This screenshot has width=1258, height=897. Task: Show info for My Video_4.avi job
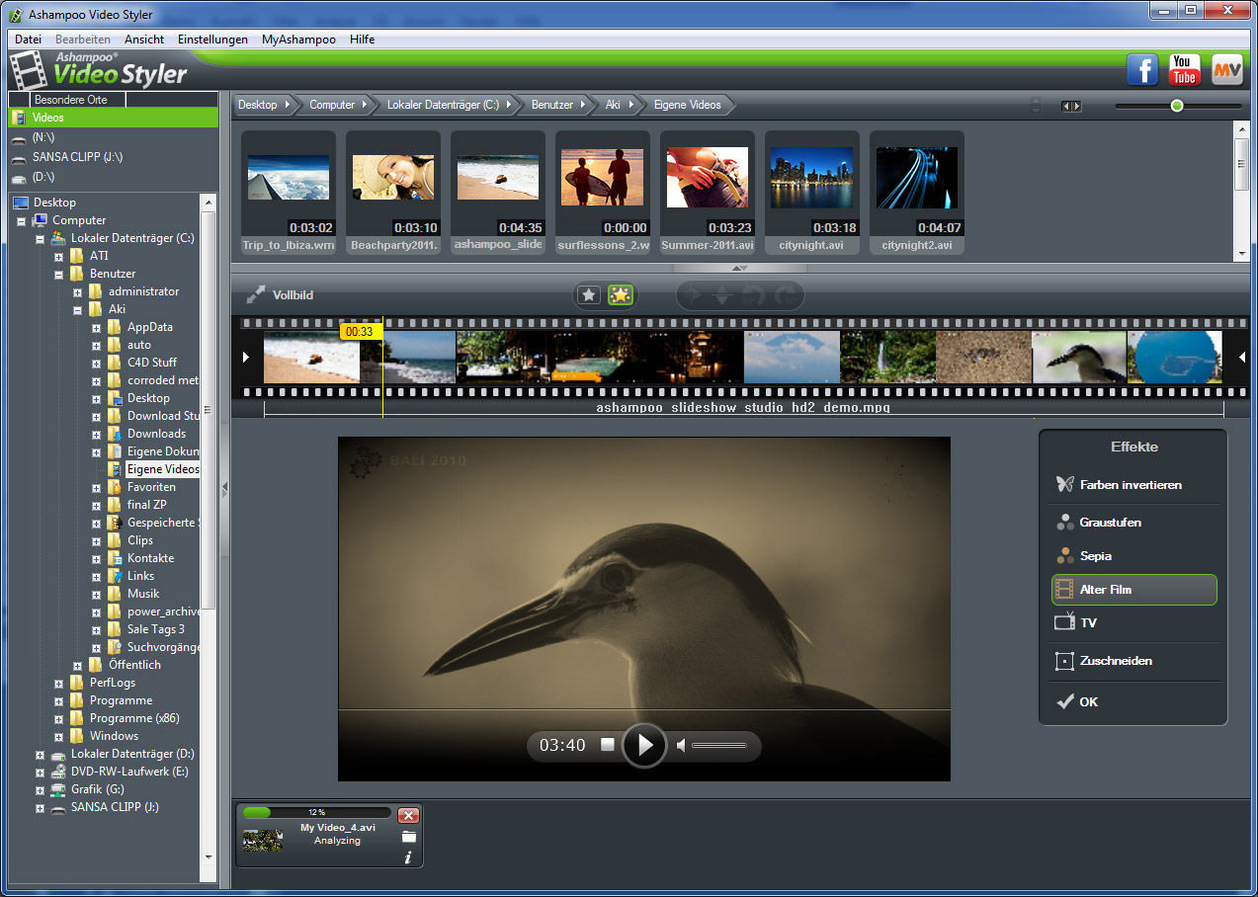408,857
